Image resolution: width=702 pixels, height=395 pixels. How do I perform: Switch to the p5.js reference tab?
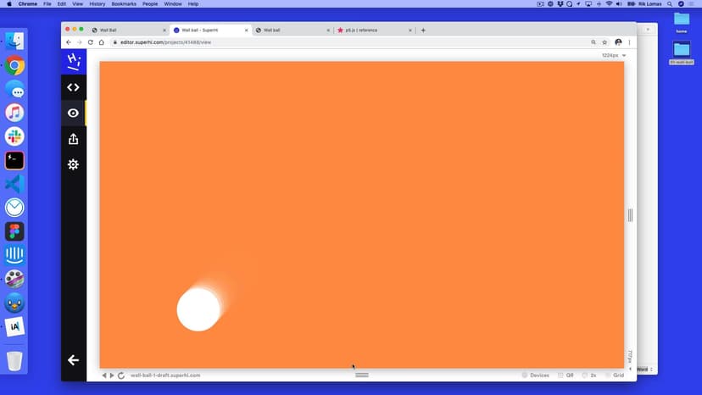click(368, 30)
